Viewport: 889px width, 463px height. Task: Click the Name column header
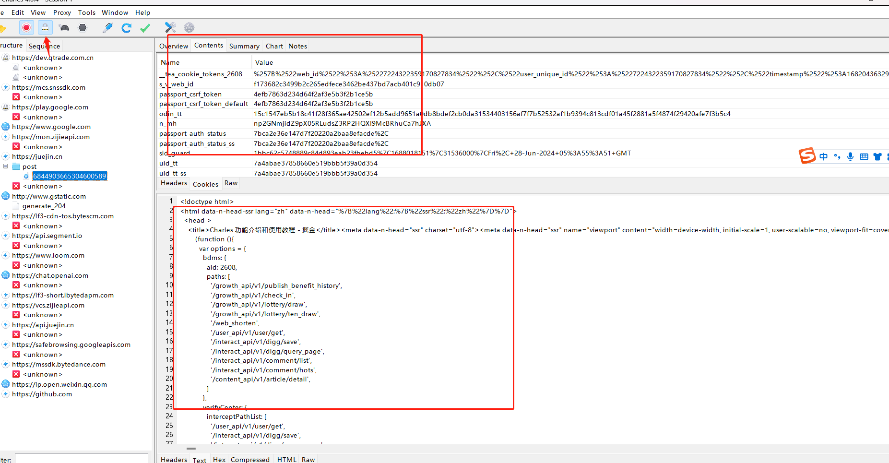click(204, 62)
